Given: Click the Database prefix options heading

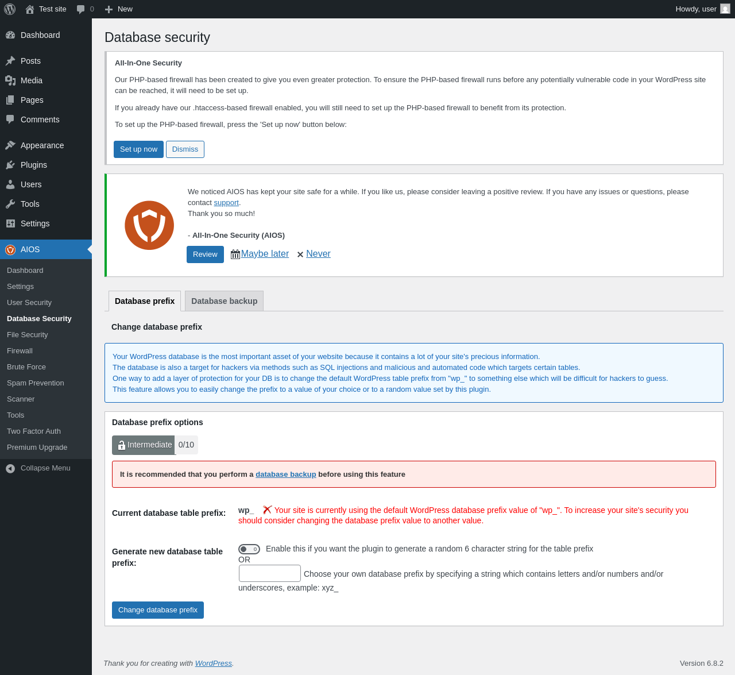Looking at the screenshot, I should (x=157, y=422).
